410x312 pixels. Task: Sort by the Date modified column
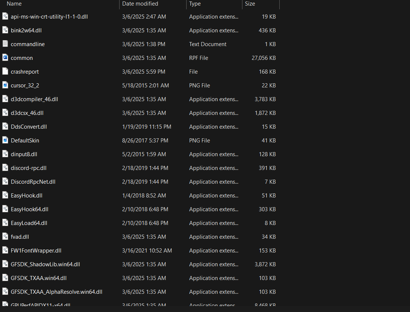(x=140, y=4)
